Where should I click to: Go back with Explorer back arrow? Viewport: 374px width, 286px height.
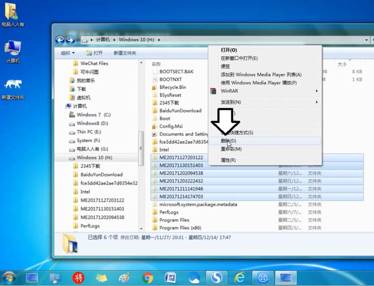tap(60, 40)
